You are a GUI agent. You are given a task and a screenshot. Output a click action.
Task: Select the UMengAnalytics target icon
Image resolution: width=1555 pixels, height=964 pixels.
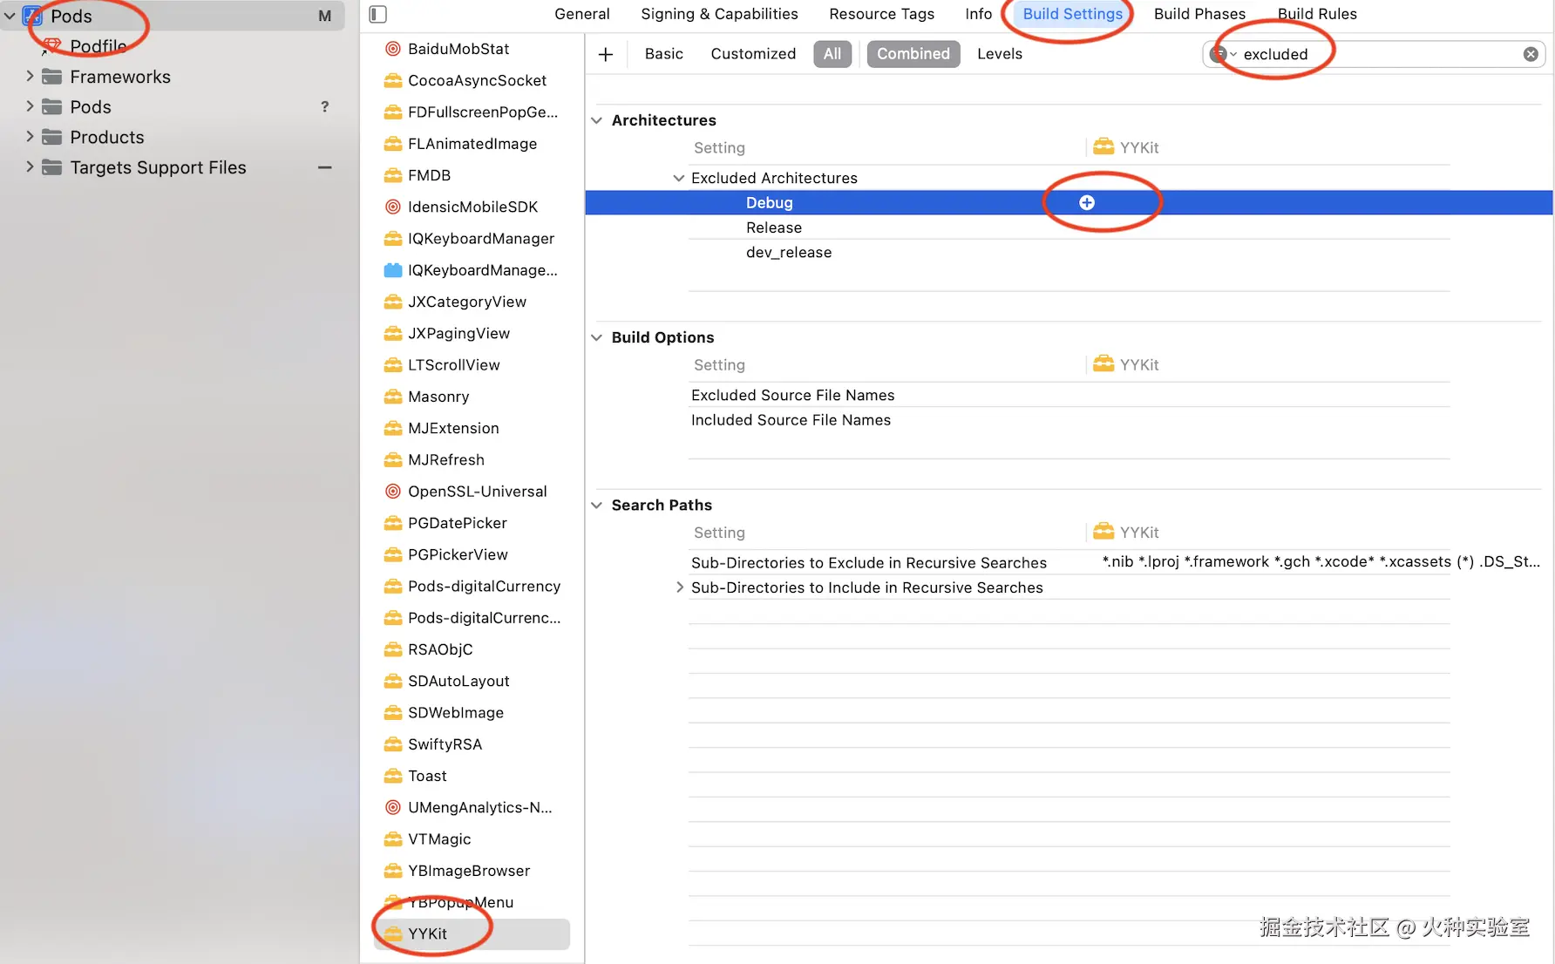(x=393, y=807)
